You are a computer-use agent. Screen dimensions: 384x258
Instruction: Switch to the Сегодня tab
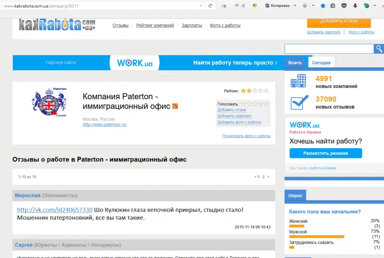(321, 63)
